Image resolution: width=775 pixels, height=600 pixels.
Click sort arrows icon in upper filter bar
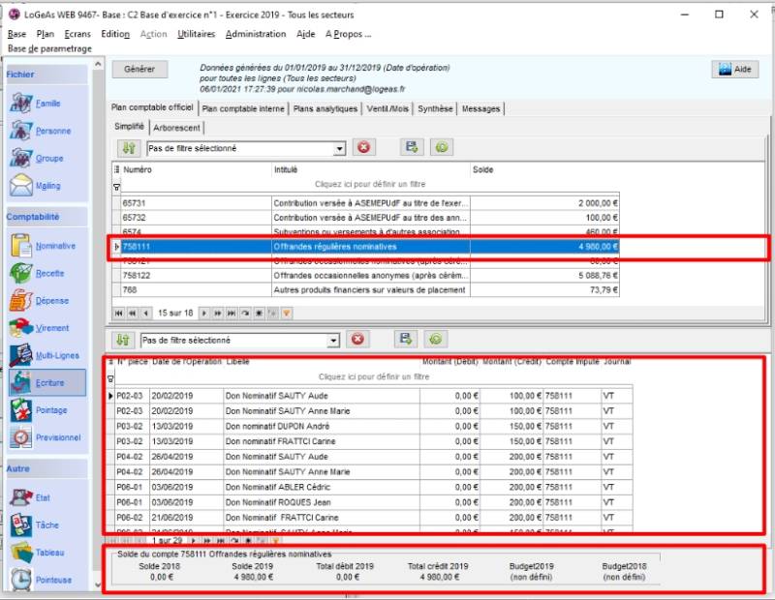tap(129, 148)
